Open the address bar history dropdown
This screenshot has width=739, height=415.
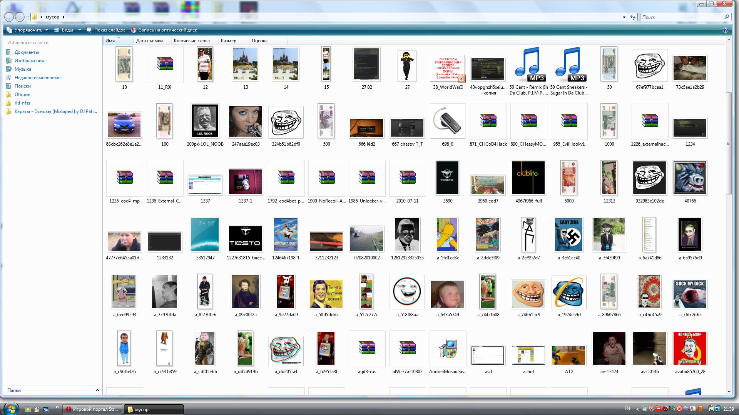click(x=624, y=17)
